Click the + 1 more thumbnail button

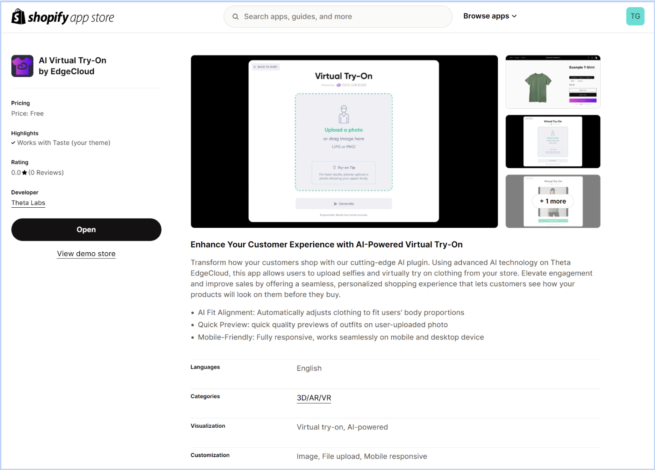pos(553,201)
